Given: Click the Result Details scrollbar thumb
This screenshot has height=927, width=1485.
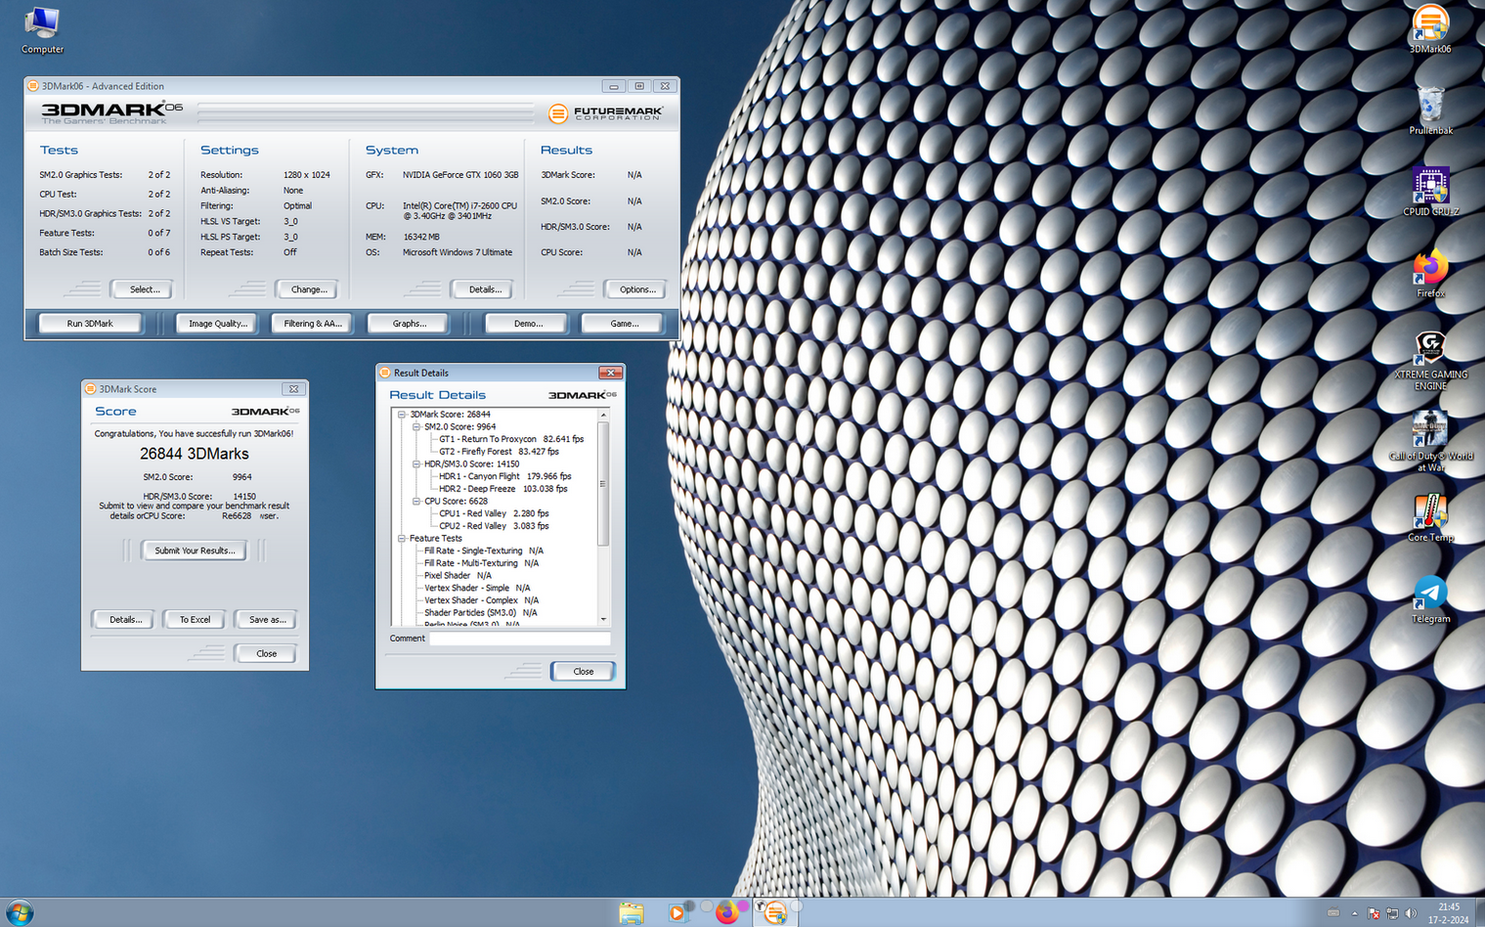Looking at the screenshot, I should point(603,484).
